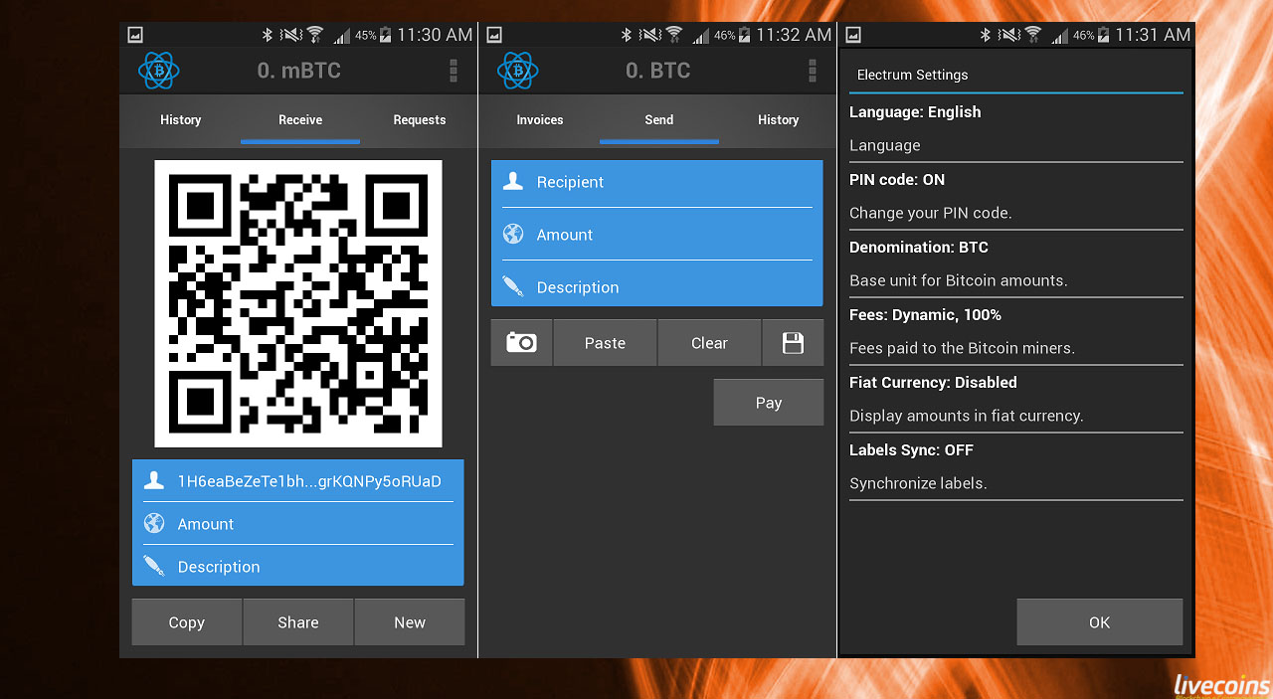The width and height of the screenshot is (1273, 699).
Task: Open the Invoices tab
Action: click(x=540, y=119)
